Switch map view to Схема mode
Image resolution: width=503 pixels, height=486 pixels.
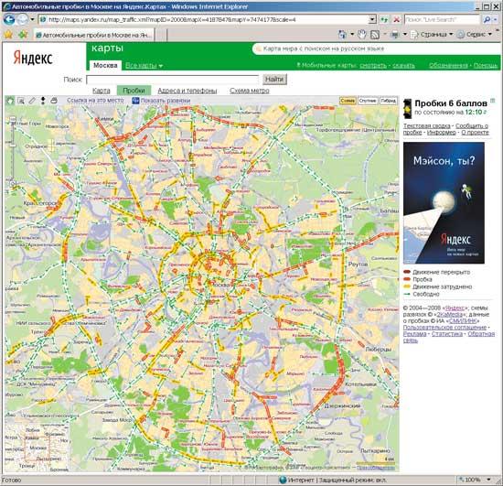point(348,101)
